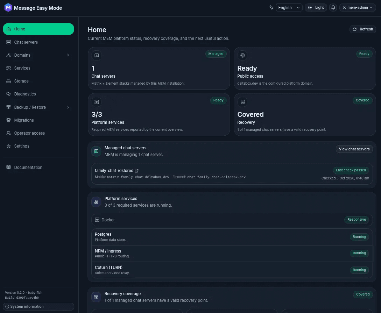Image resolution: width=381 pixels, height=313 pixels.
Task: Click the Migrations sidebar icon
Action: tap(8, 120)
